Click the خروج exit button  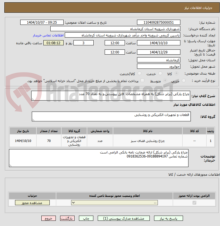coord(49,218)
